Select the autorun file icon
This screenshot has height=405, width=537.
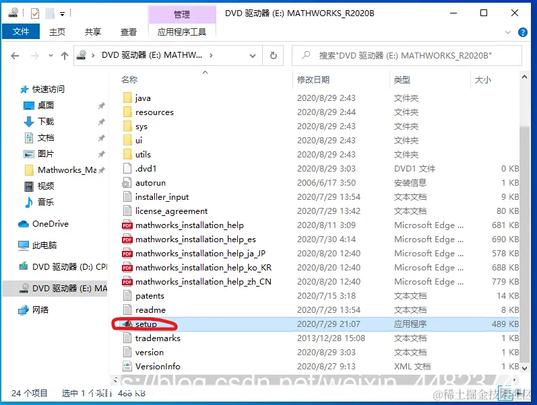coord(127,183)
